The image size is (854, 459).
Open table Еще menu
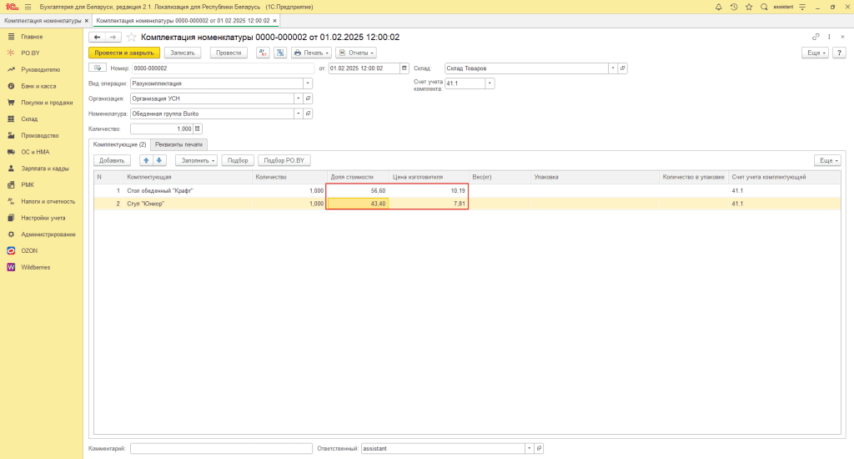(827, 160)
